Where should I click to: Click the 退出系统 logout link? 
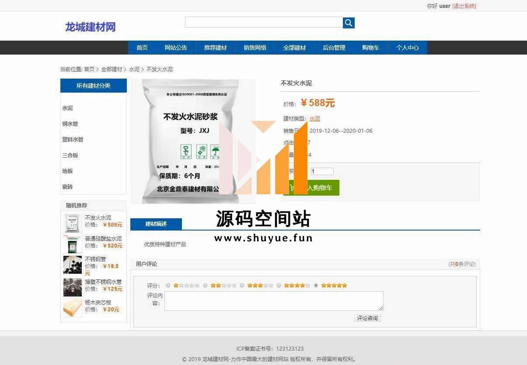(x=464, y=6)
